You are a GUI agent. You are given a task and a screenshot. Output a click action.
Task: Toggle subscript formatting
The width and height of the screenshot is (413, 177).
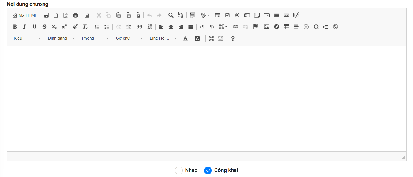click(54, 27)
